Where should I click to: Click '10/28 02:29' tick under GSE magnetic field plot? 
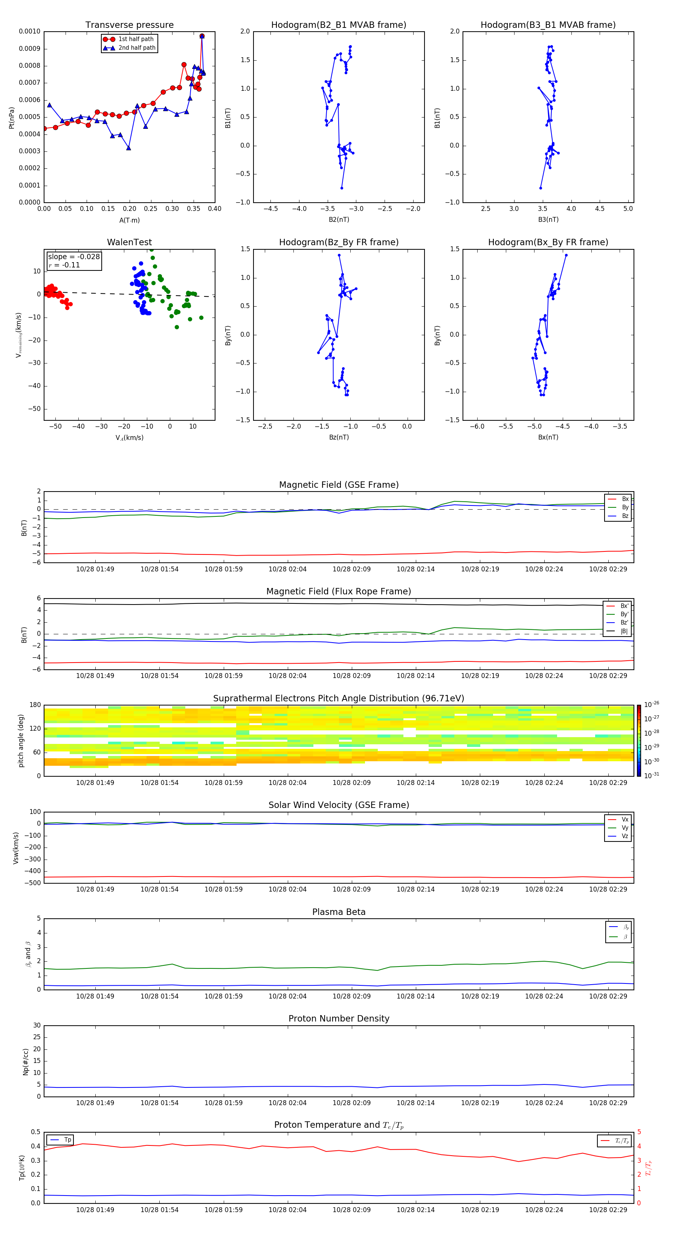[608, 570]
